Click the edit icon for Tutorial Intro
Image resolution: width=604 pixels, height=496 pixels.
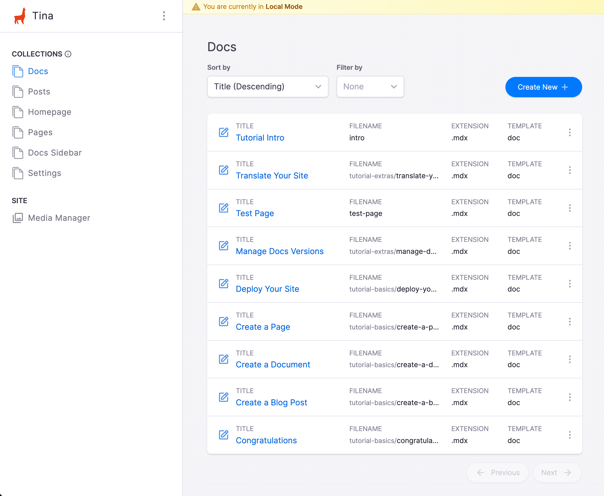pos(223,132)
